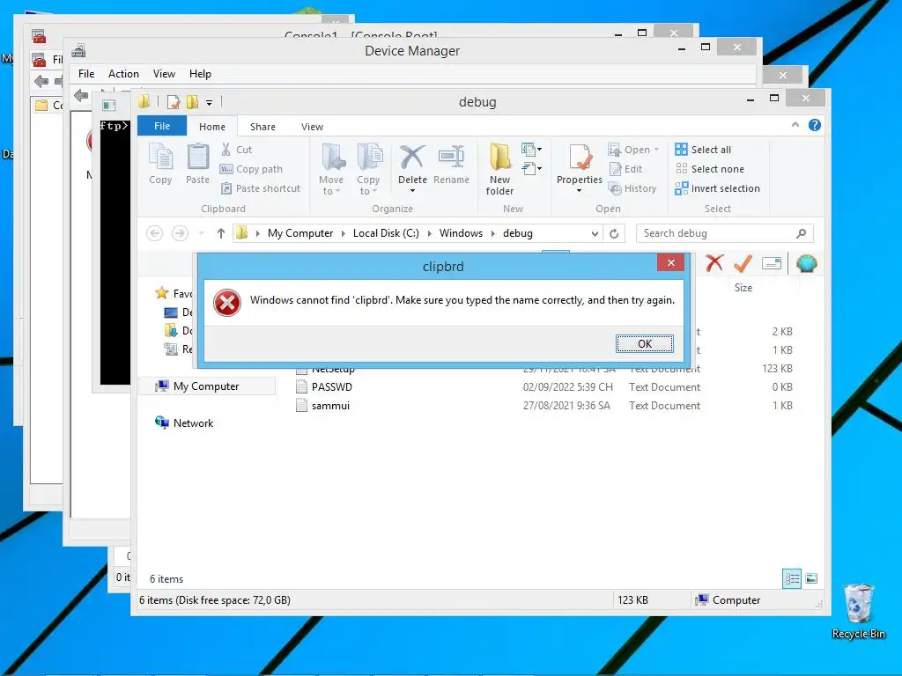Switch to the View ribbon tab
The width and height of the screenshot is (902, 676).
click(x=312, y=127)
